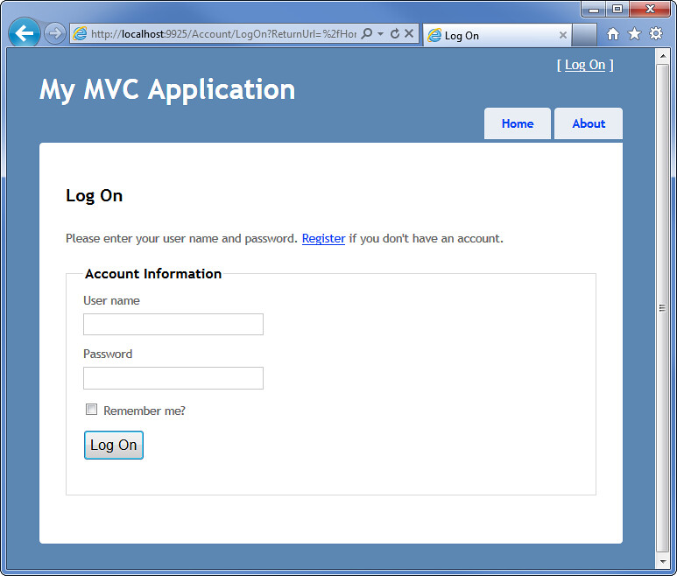The height and width of the screenshot is (576, 677).
Task: Enable the Remember me checkbox
Action: (91, 410)
